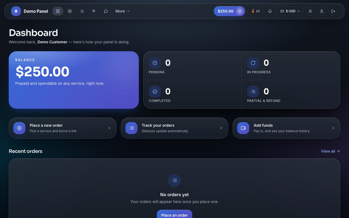Click the Partial & Refund list icon
Image resolution: width=349 pixels, height=218 pixels.
click(x=253, y=92)
